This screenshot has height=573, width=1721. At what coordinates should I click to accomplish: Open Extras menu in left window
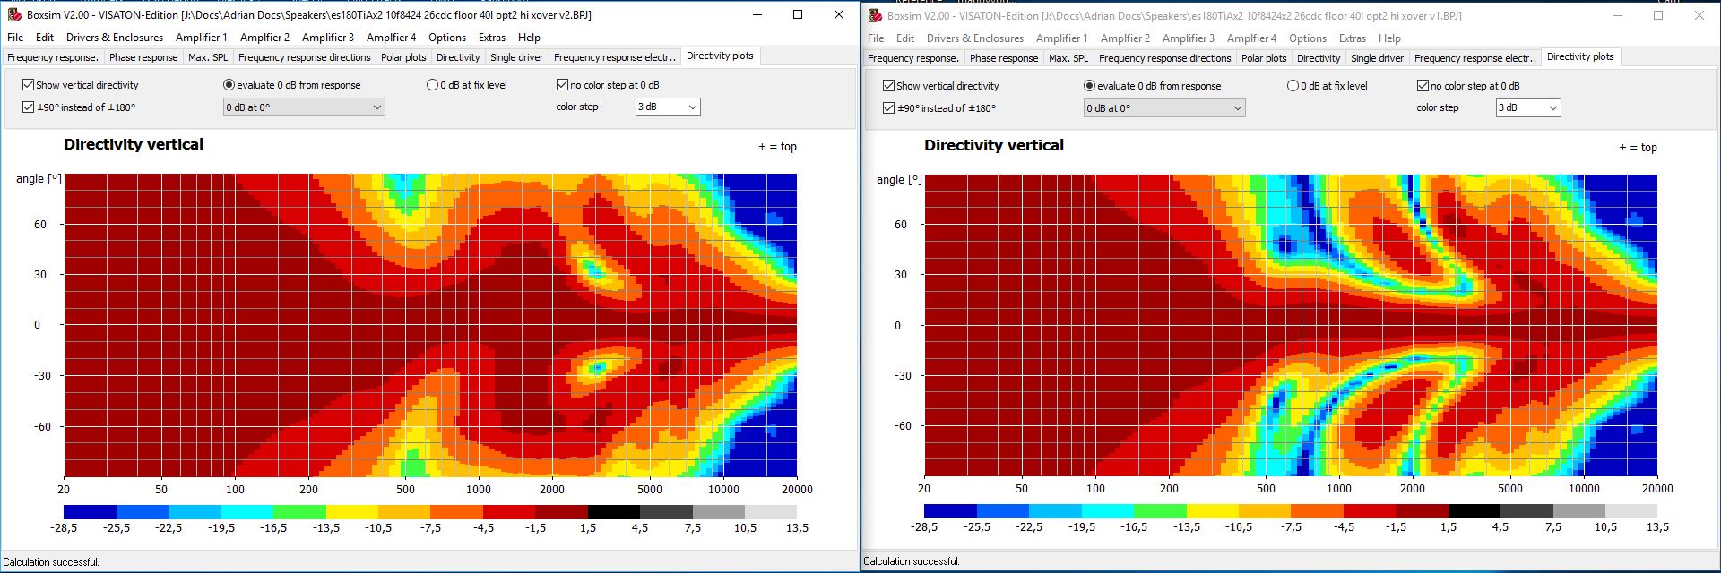(x=491, y=38)
